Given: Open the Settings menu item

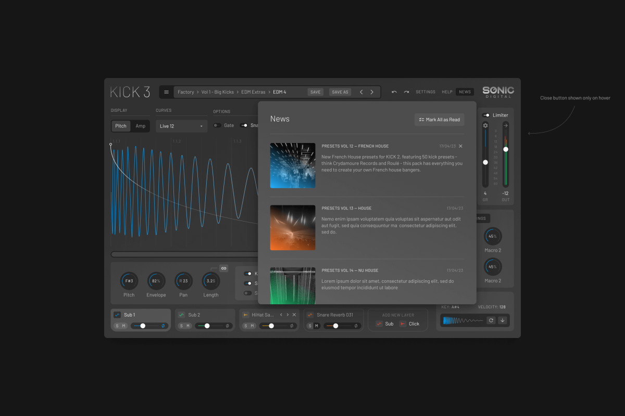Looking at the screenshot, I should coord(426,92).
